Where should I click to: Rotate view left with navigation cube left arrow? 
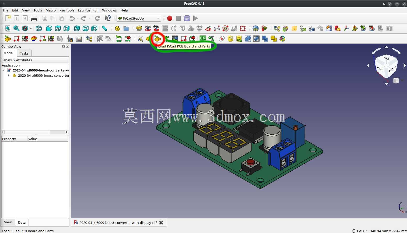(368, 65)
